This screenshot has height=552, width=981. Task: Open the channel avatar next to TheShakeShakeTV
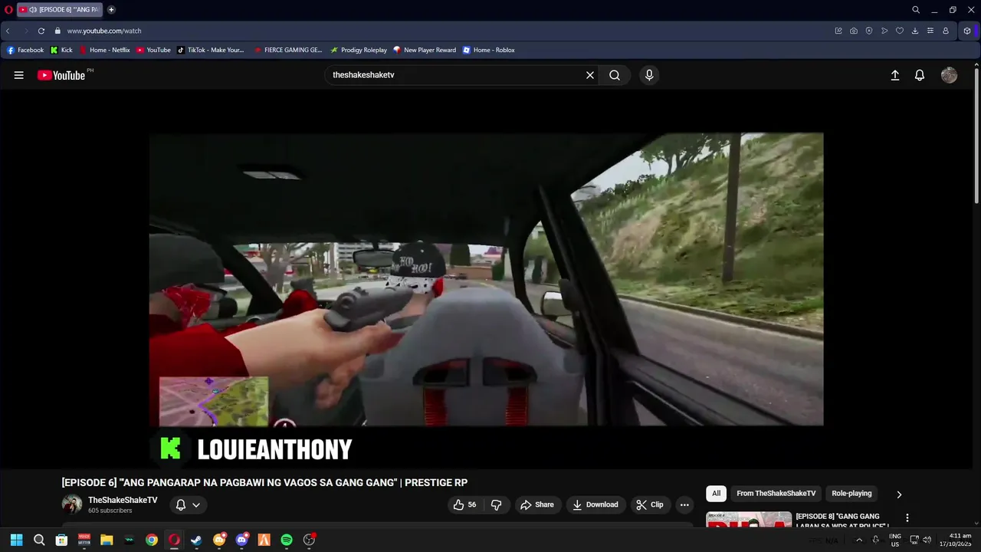[72, 504]
